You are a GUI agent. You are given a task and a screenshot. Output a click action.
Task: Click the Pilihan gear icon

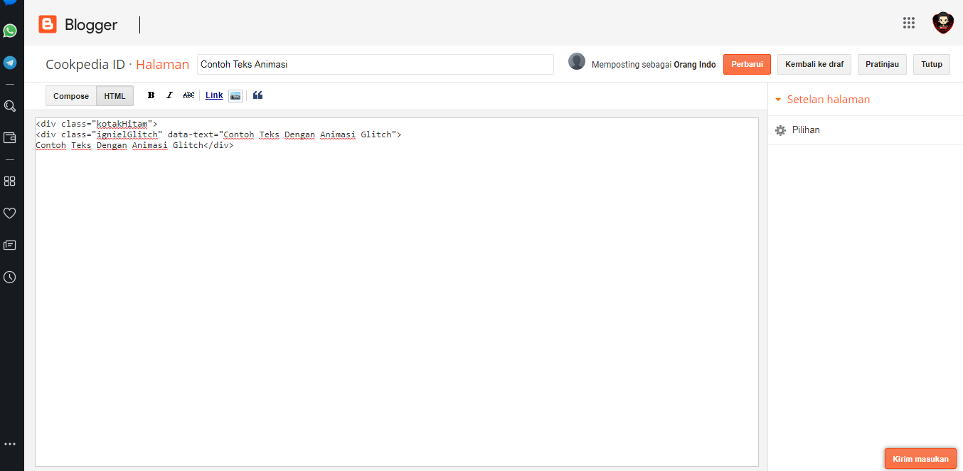click(780, 130)
